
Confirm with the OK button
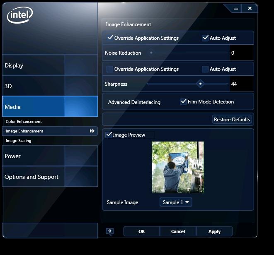(x=141, y=231)
